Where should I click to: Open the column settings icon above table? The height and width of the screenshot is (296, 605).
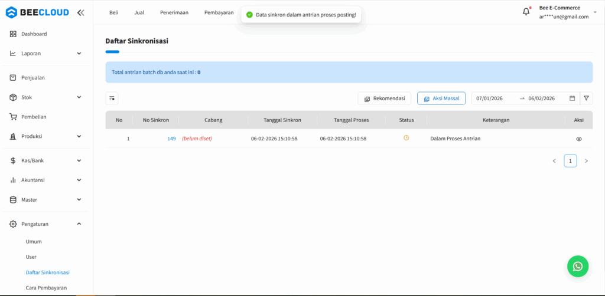112,98
